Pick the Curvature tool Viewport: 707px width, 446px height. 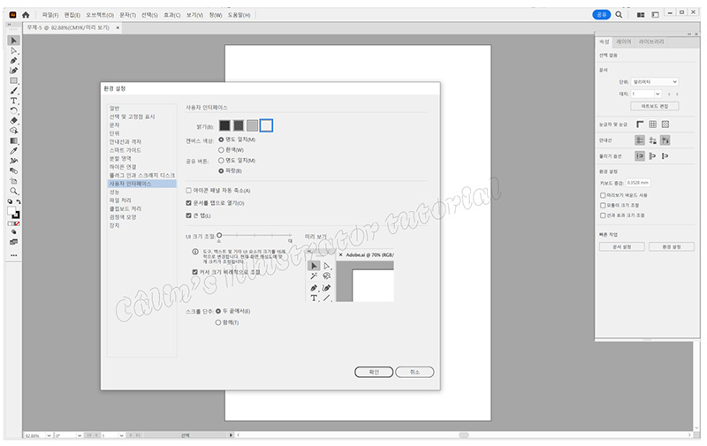13,71
